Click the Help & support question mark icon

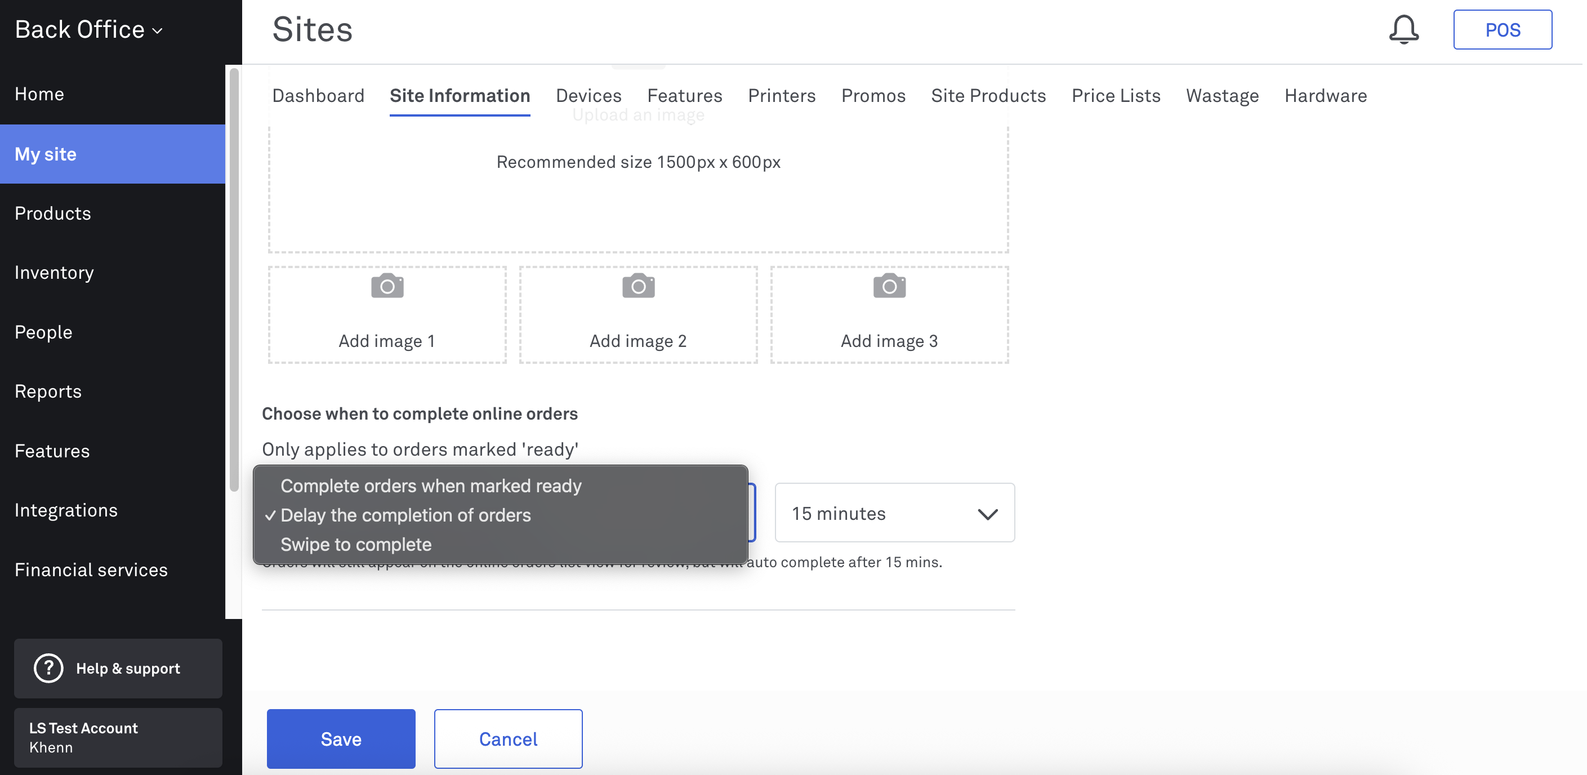coord(48,669)
